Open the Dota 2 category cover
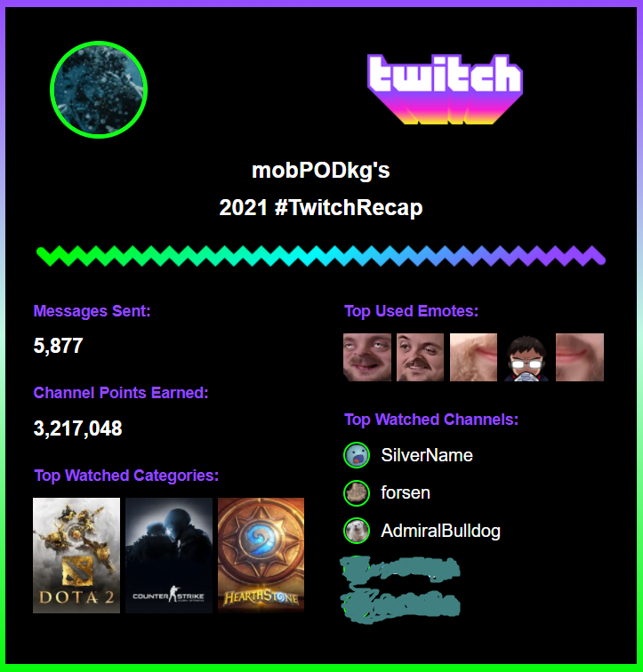The image size is (643, 672). pos(76,556)
